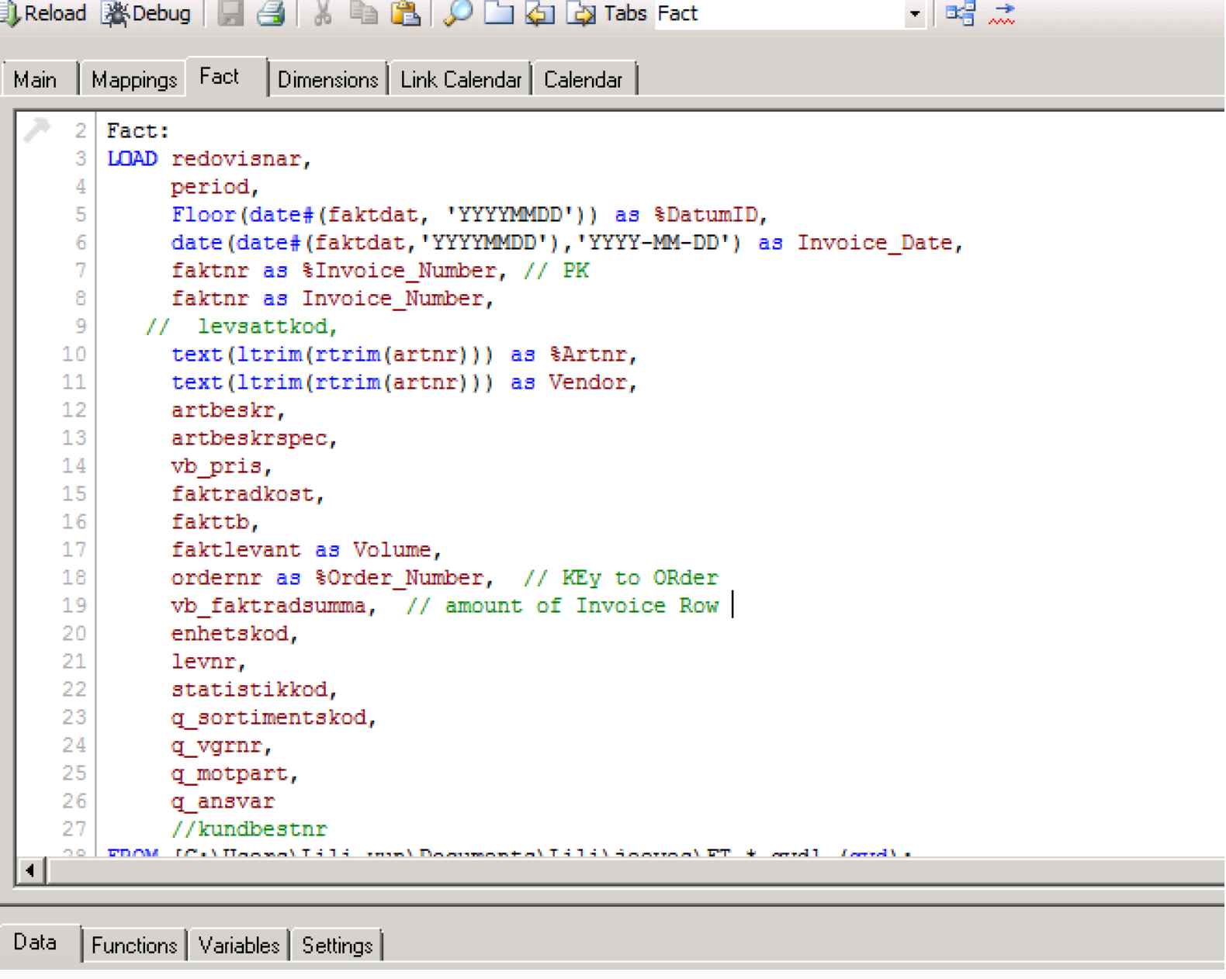Save the script with floppy icon

pyautogui.click(x=230, y=13)
